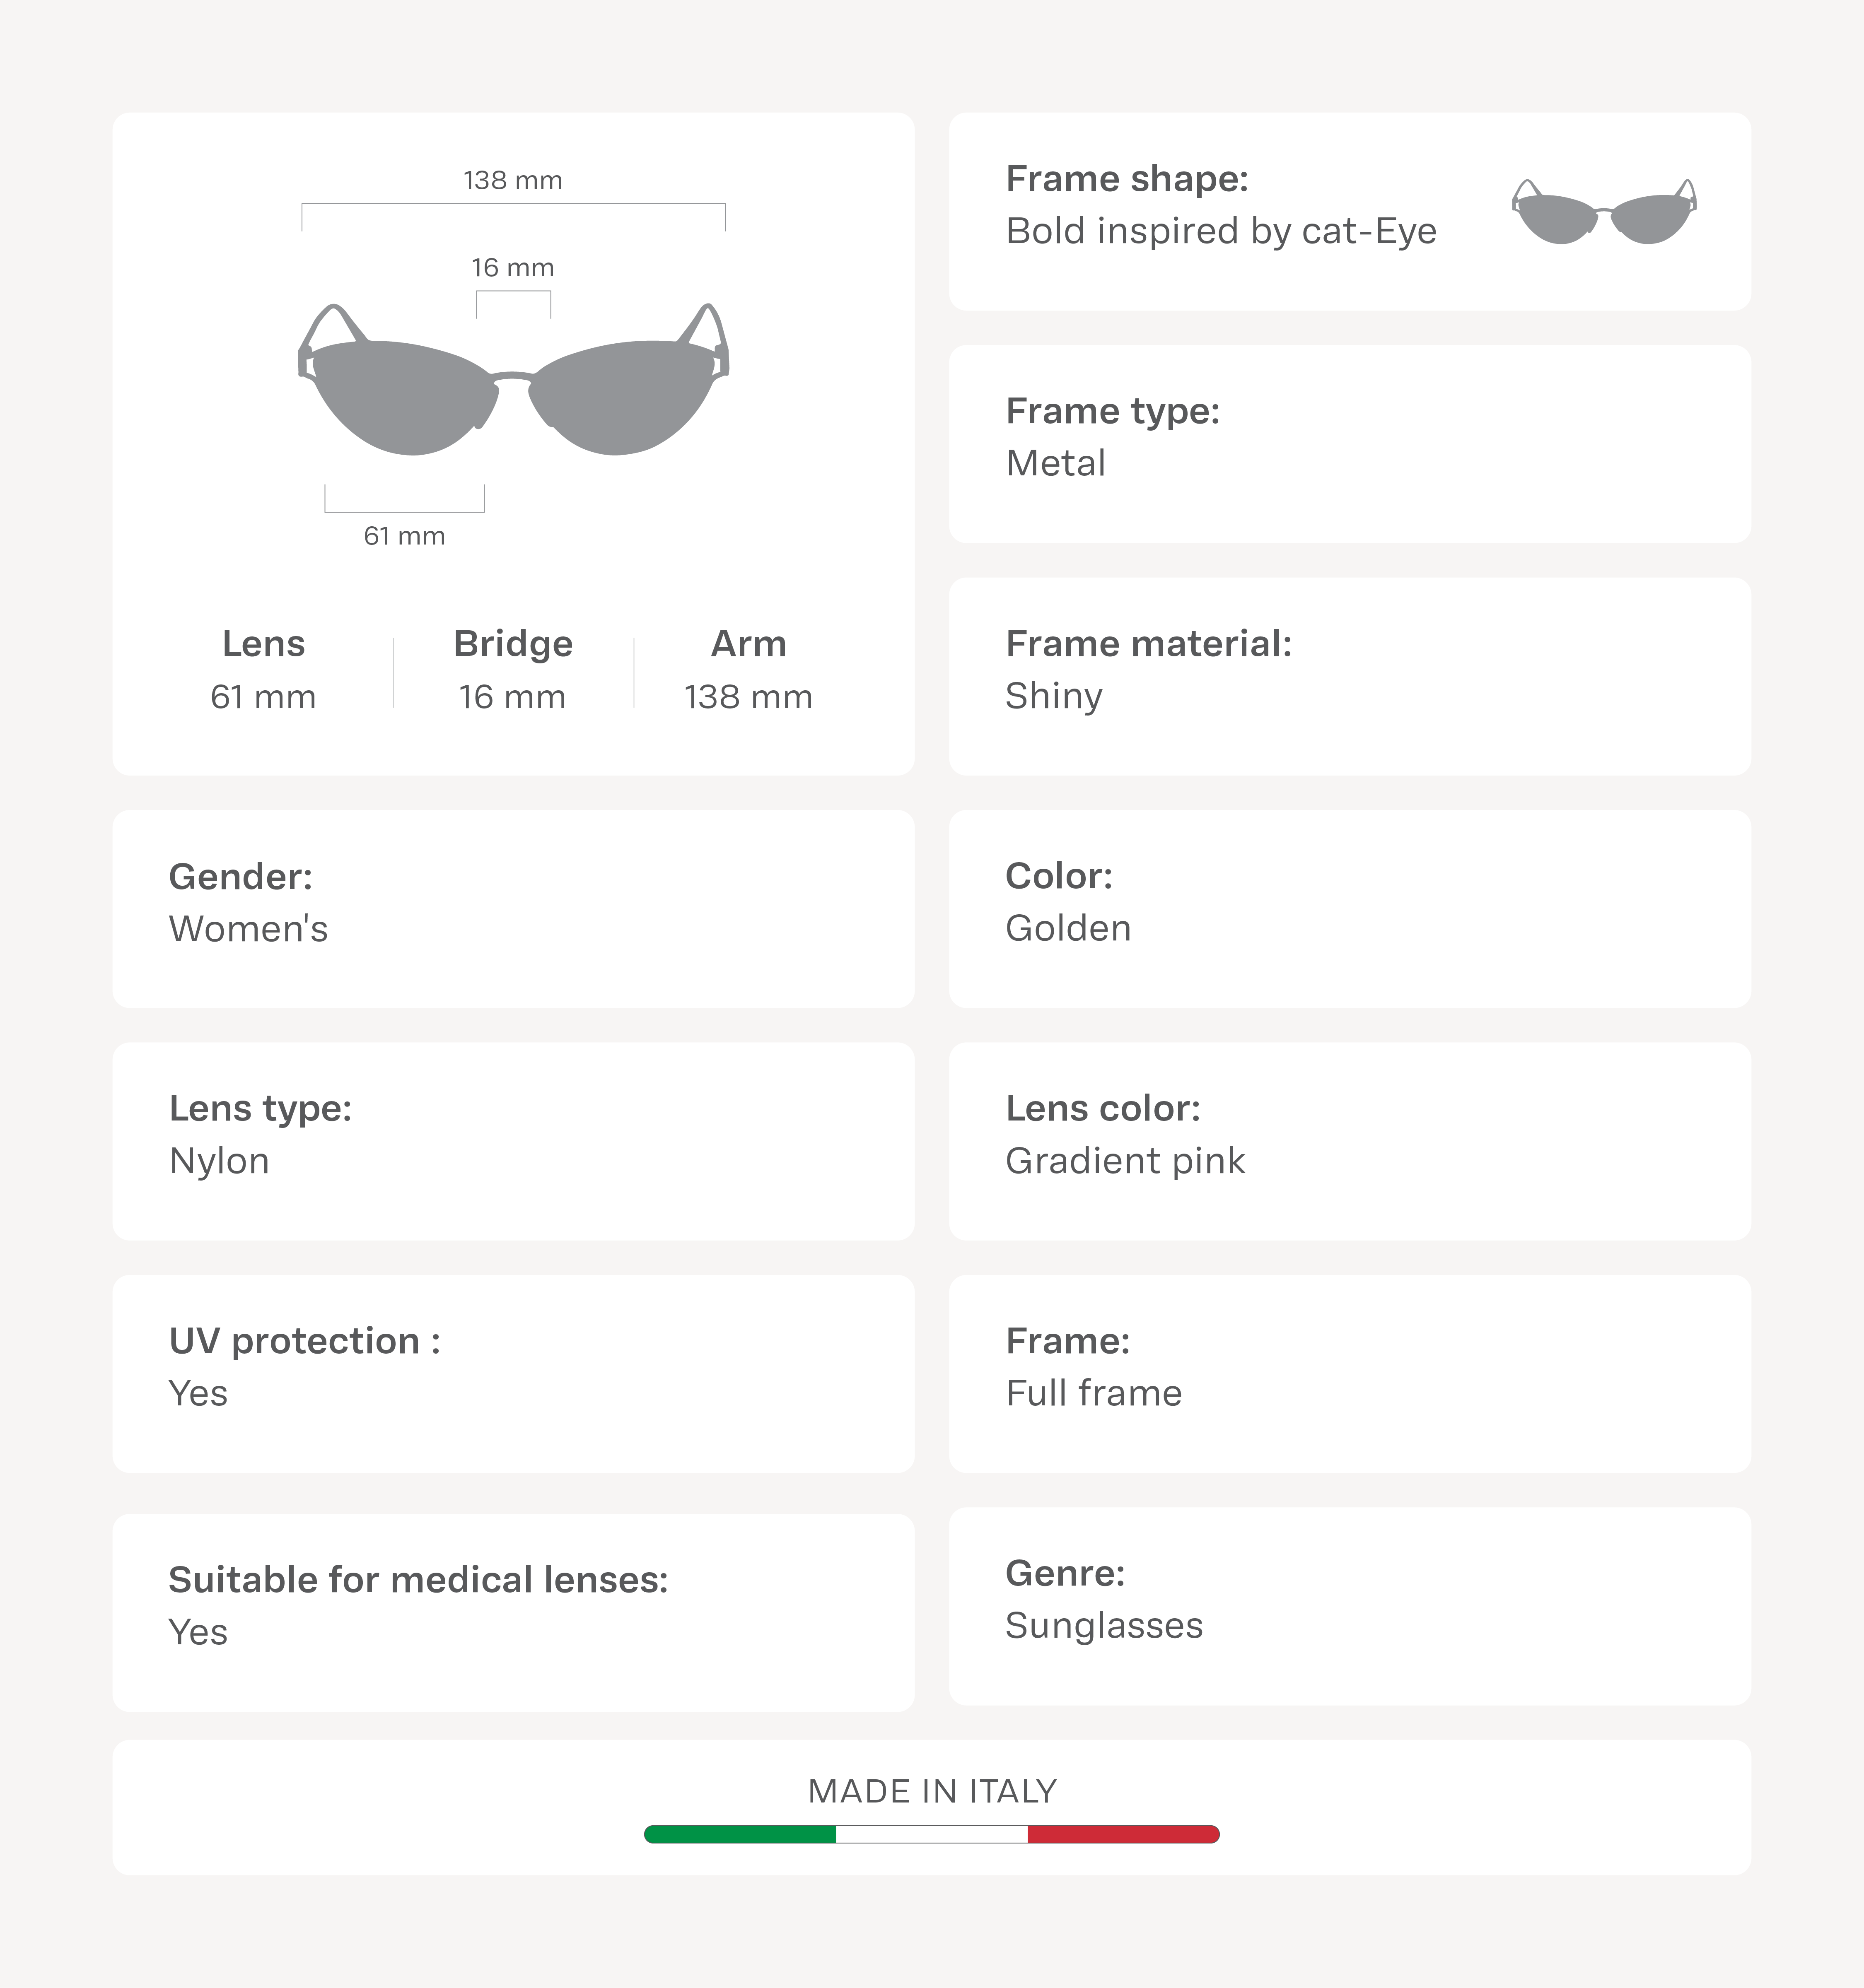Click the Lens color Gradient pink value
Screen dimensions: 1864x1988
pyautogui.click(x=1125, y=1161)
